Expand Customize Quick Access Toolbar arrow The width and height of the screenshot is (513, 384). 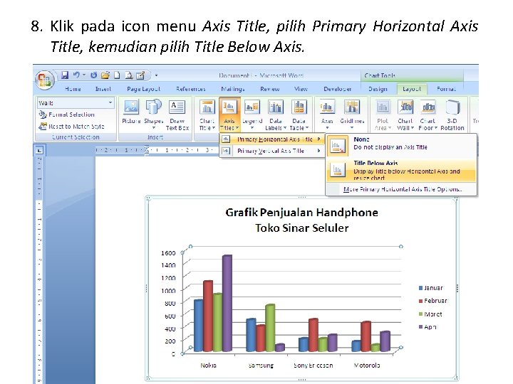tap(156, 76)
